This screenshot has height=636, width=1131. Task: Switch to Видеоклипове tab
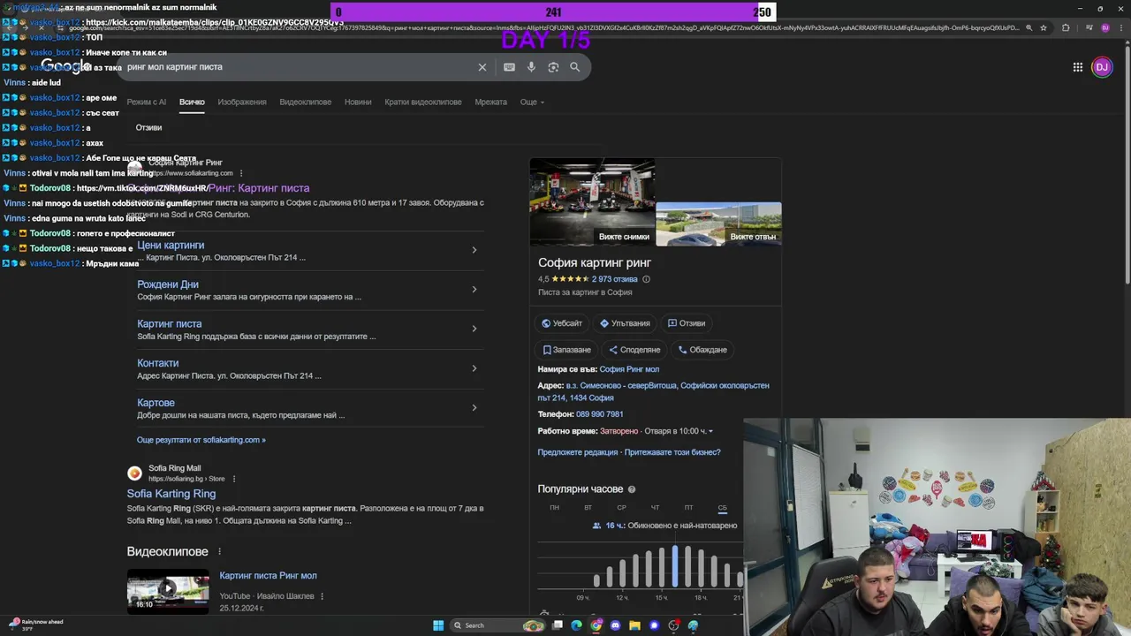coord(306,102)
